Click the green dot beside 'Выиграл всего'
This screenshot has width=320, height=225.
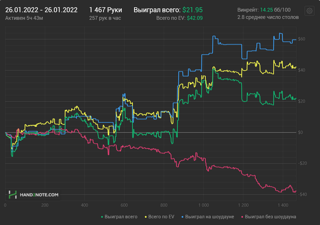pos(102,217)
